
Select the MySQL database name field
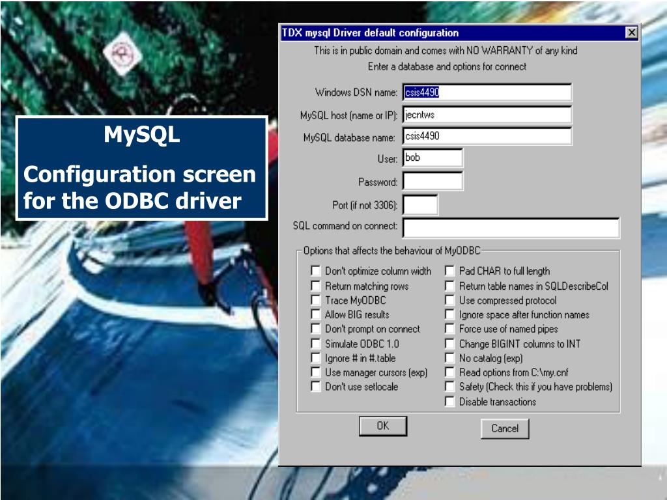coord(487,136)
